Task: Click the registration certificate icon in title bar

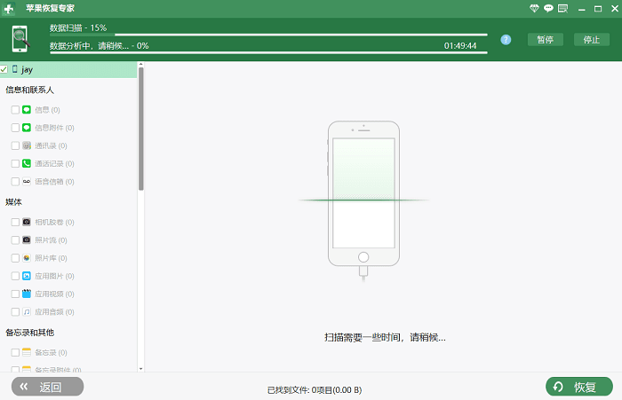Action: tap(562, 8)
